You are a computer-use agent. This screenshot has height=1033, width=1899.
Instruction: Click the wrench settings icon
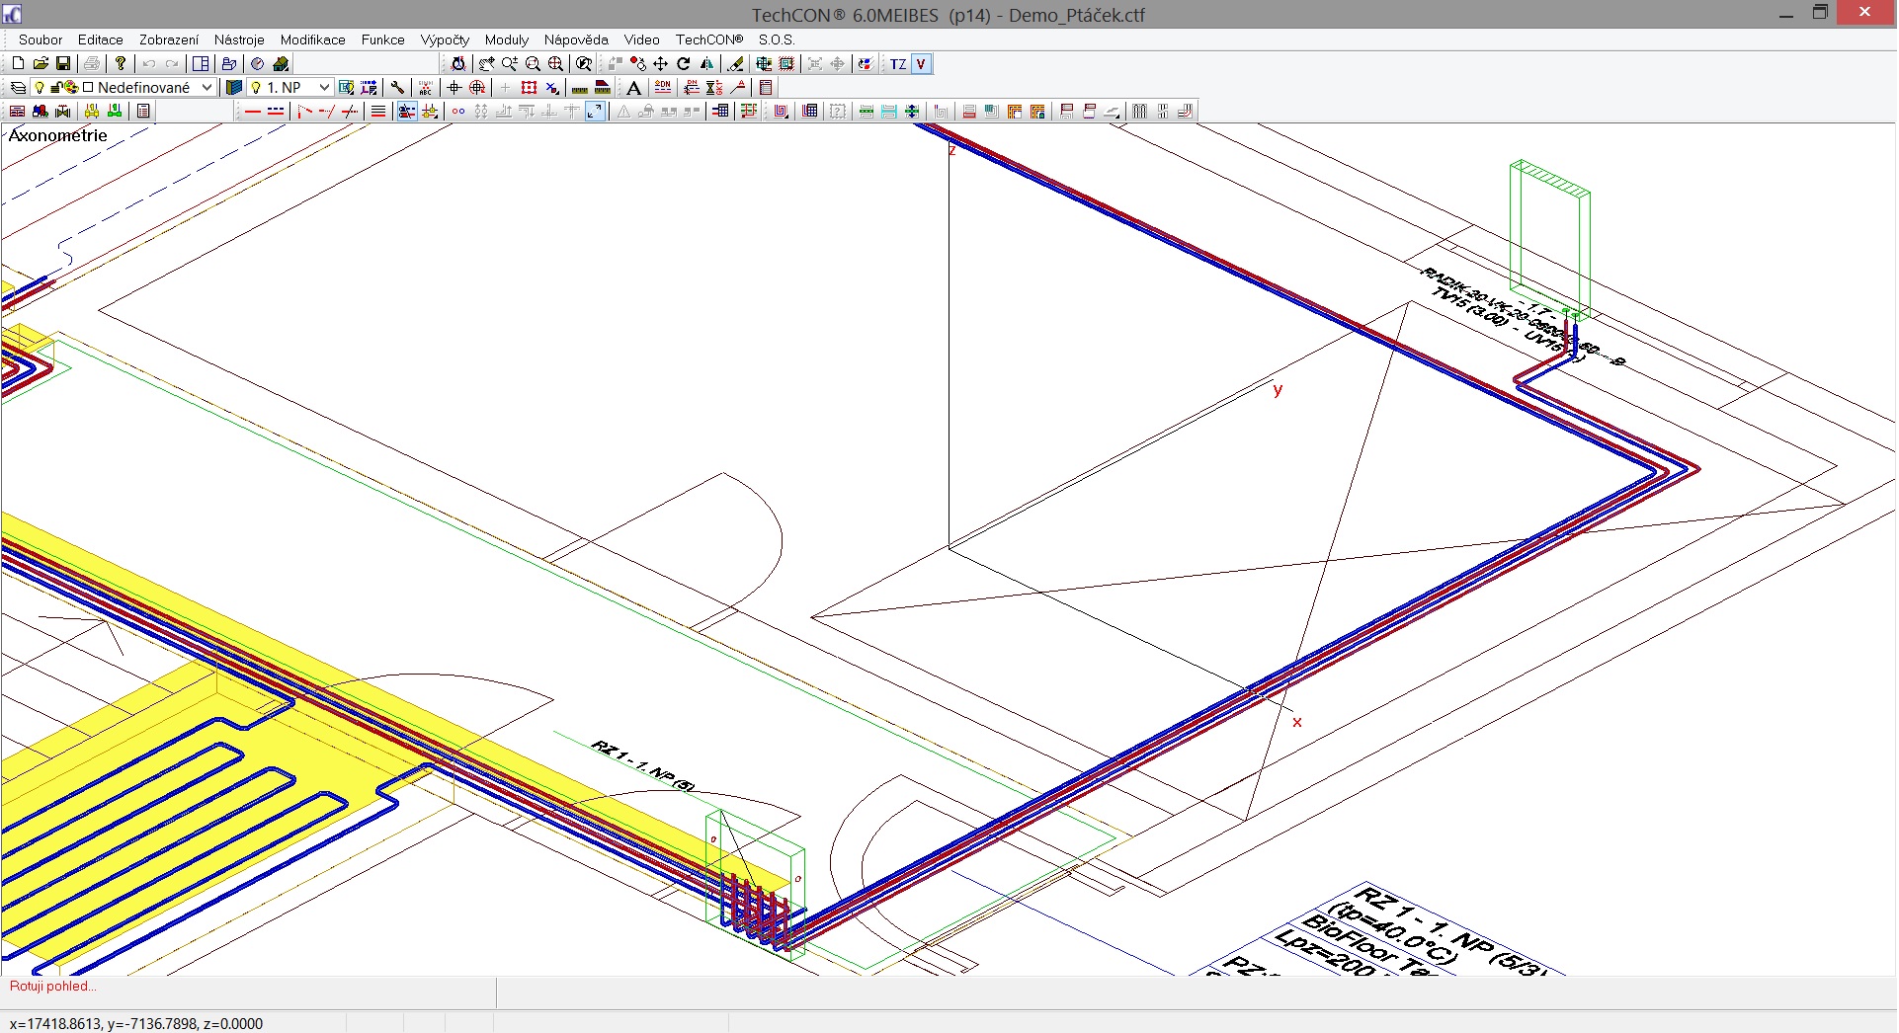click(x=398, y=88)
